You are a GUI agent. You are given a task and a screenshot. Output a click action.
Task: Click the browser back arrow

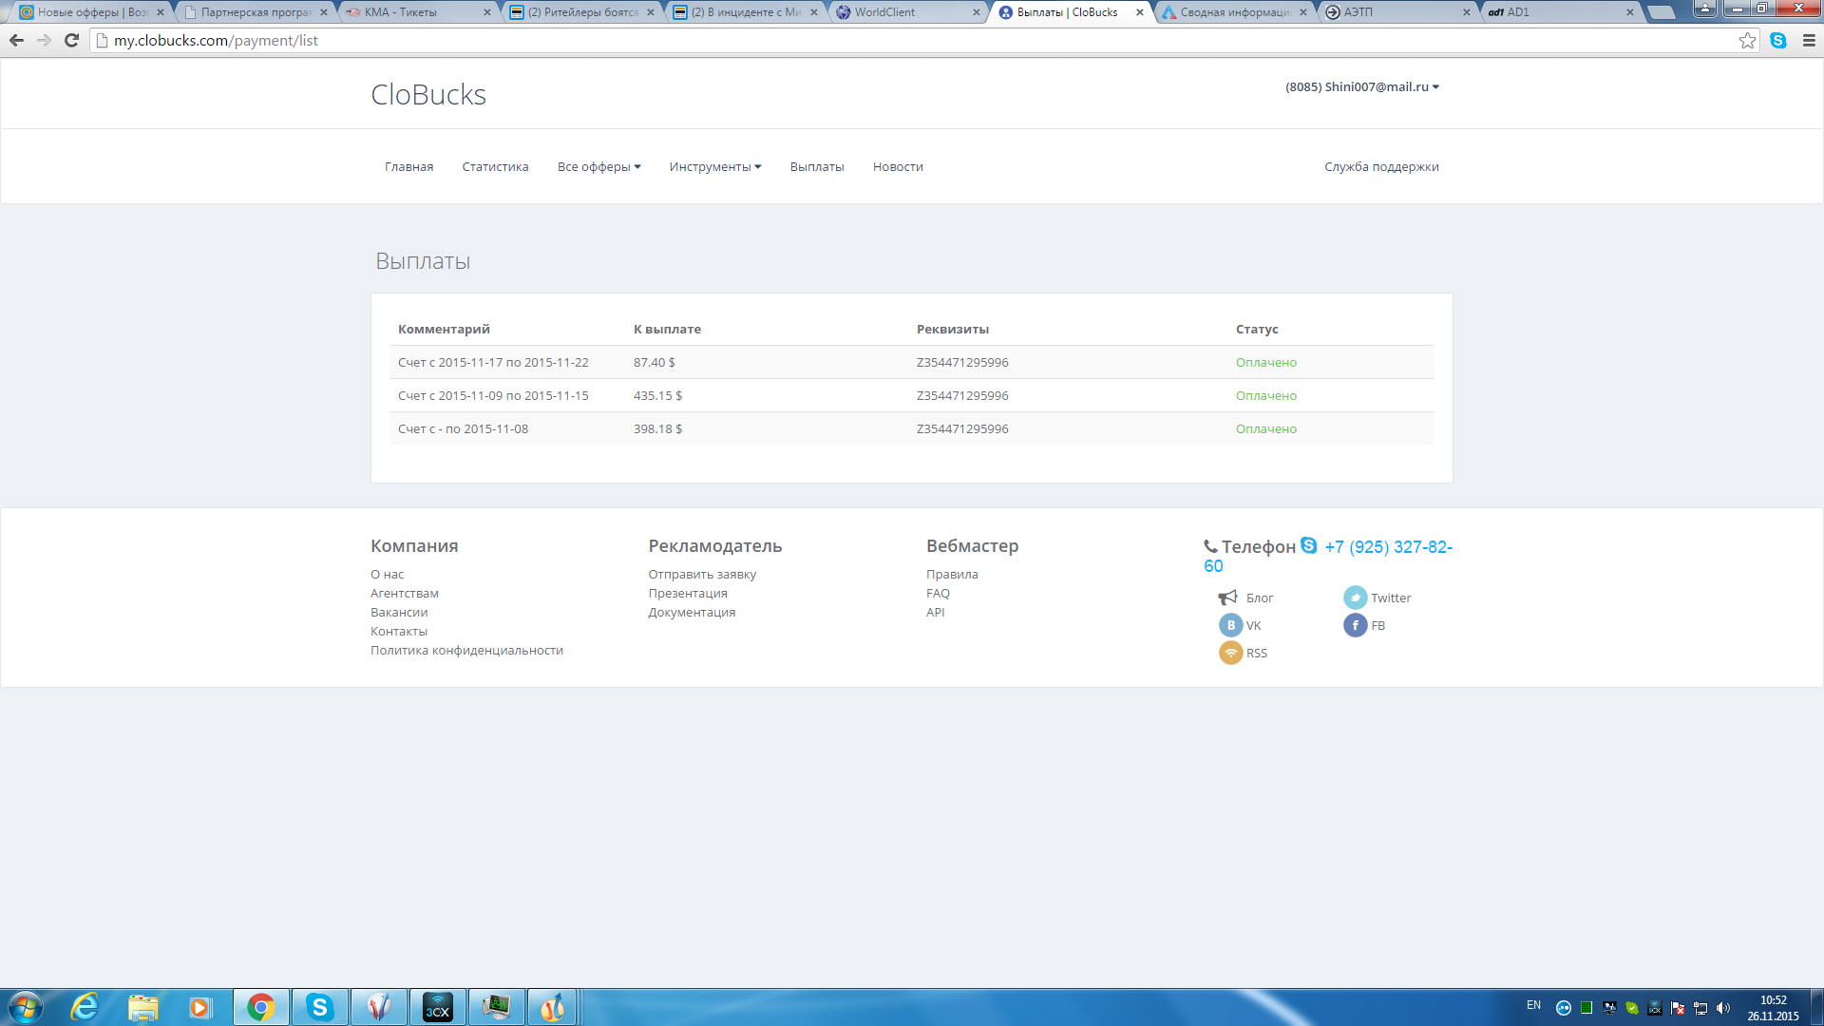click(x=16, y=41)
